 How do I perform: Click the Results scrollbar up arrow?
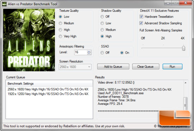(x=186, y=83)
